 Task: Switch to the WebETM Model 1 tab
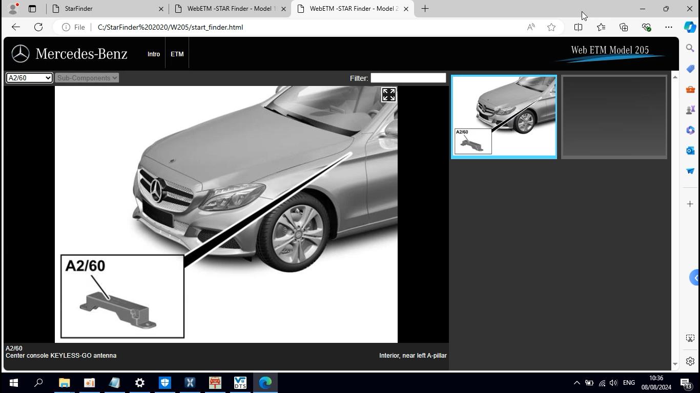[x=231, y=9]
